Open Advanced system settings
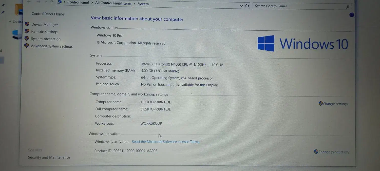The height and width of the screenshot is (171, 380). pos(52,46)
